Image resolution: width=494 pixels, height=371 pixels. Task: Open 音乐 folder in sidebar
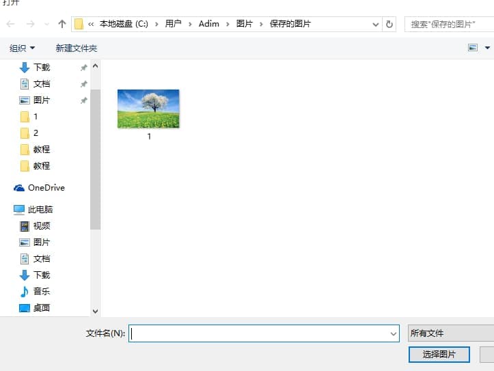click(x=41, y=292)
